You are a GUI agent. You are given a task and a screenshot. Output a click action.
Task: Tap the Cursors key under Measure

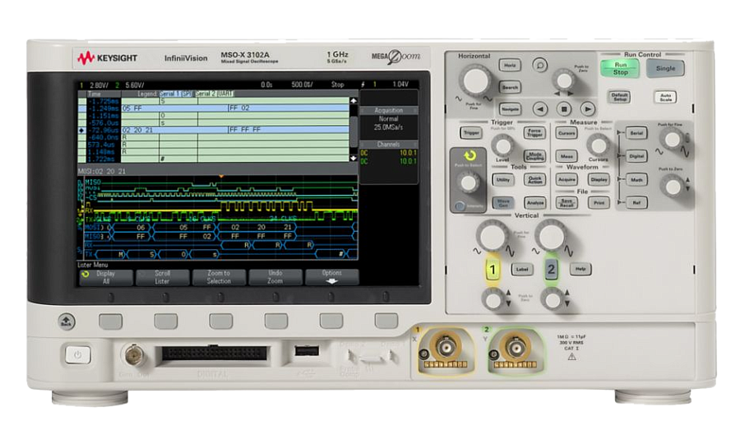(567, 133)
